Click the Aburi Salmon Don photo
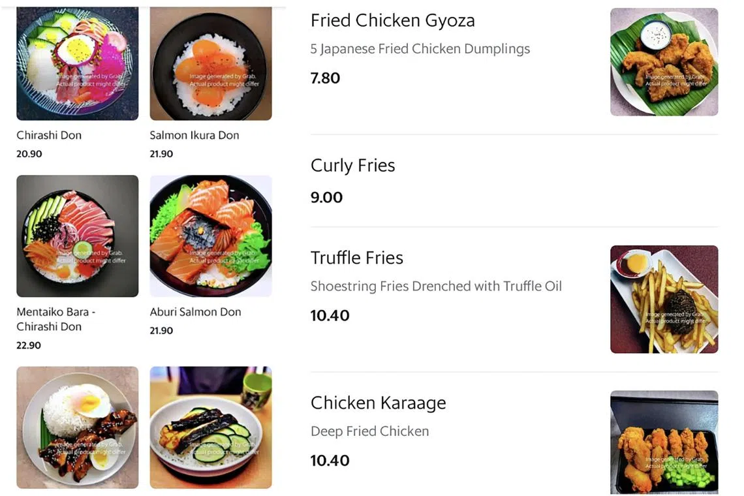The width and height of the screenshot is (744, 496). point(210,236)
